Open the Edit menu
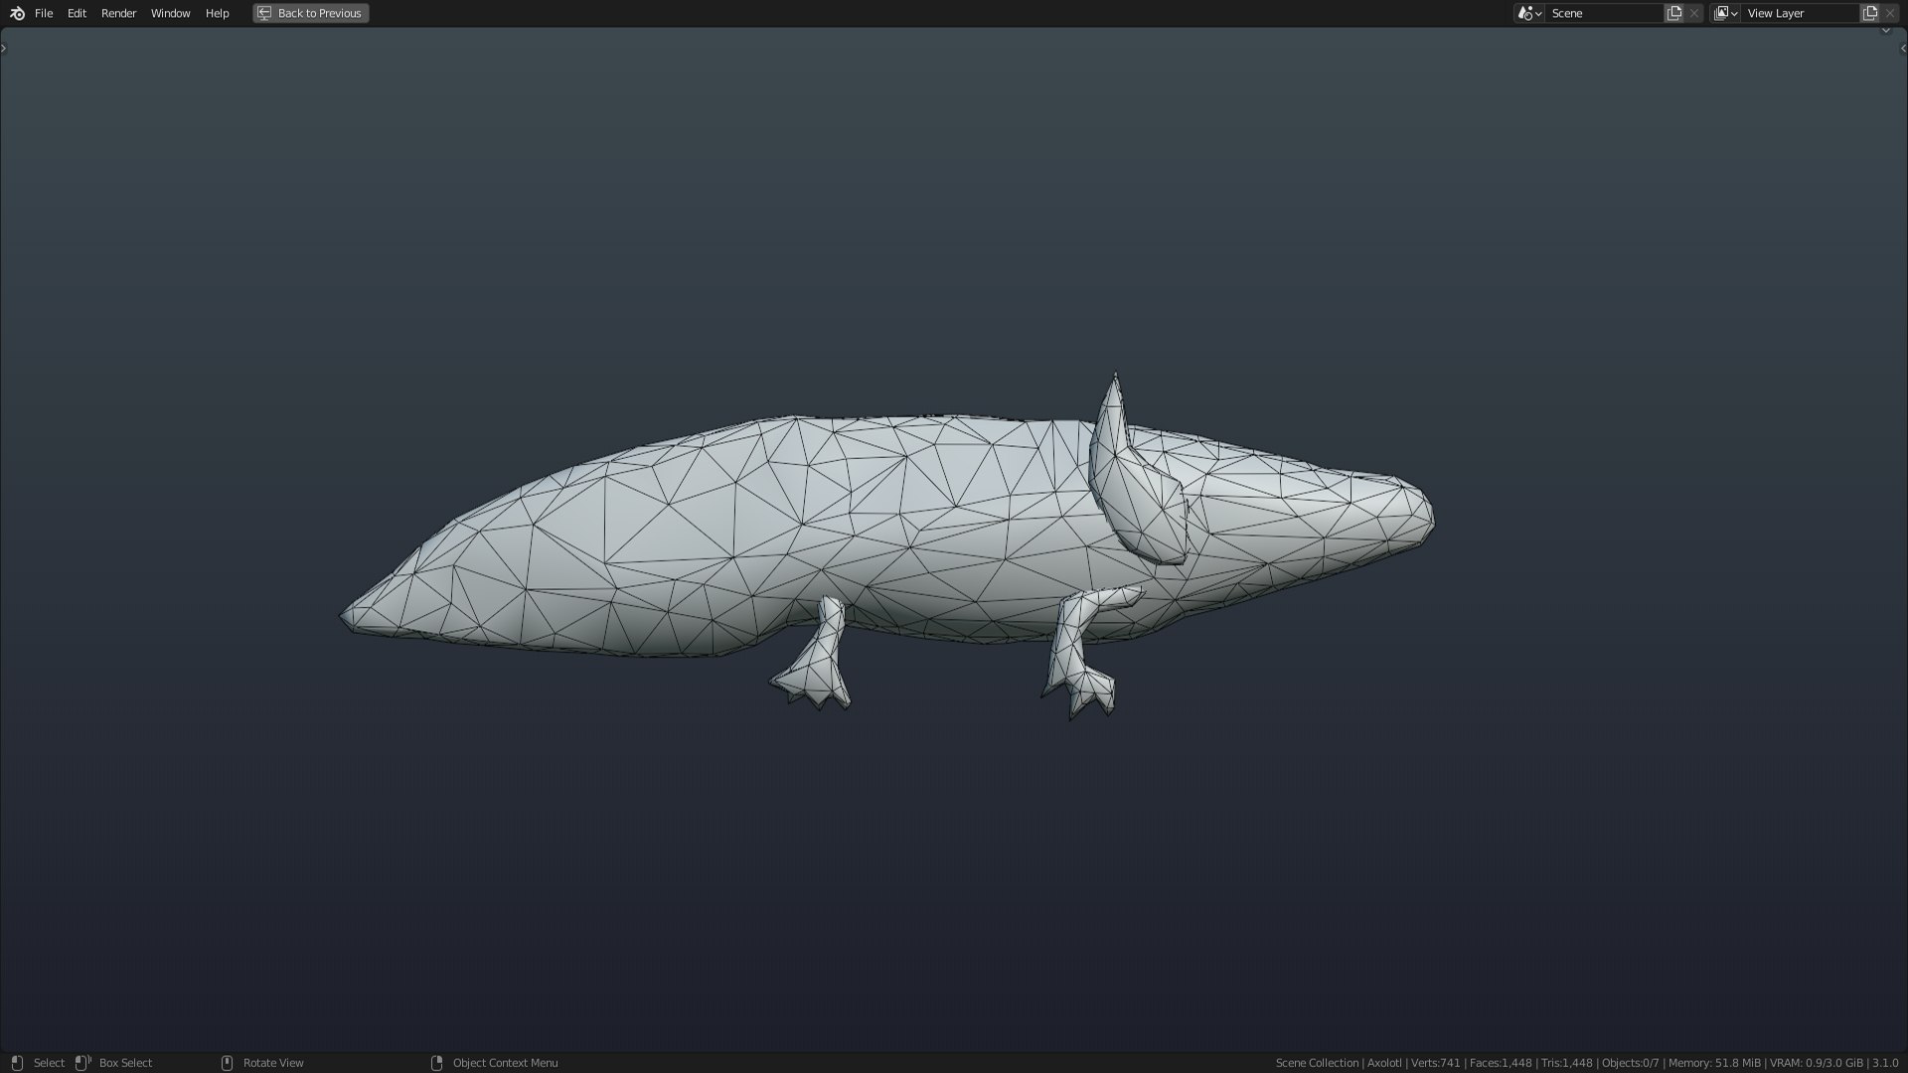Image resolution: width=1908 pixels, height=1073 pixels. [77, 13]
